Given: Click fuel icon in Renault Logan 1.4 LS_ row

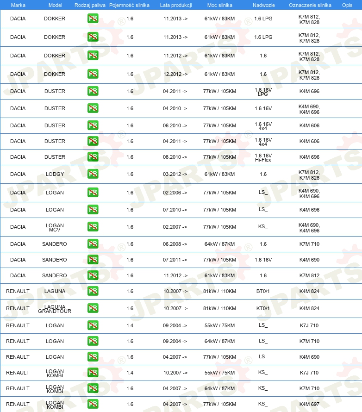Looking at the screenshot, I should tap(93, 325).
